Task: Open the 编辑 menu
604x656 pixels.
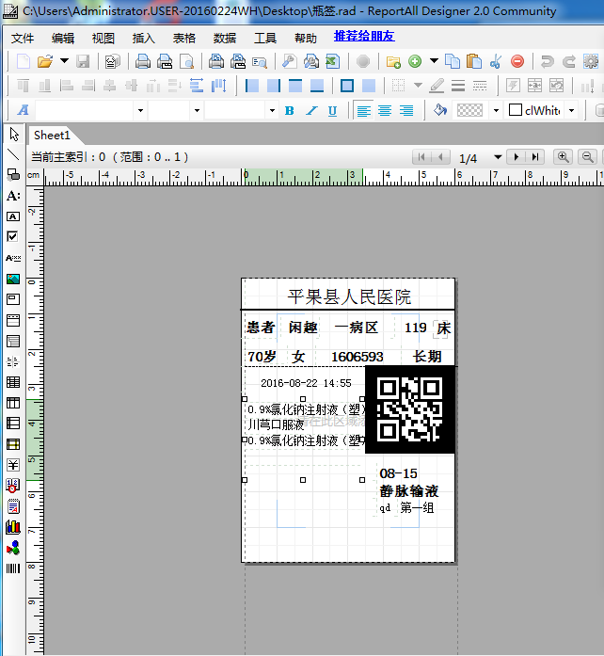Action: tap(63, 39)
